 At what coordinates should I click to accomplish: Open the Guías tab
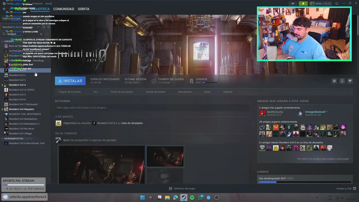[207, 92]
